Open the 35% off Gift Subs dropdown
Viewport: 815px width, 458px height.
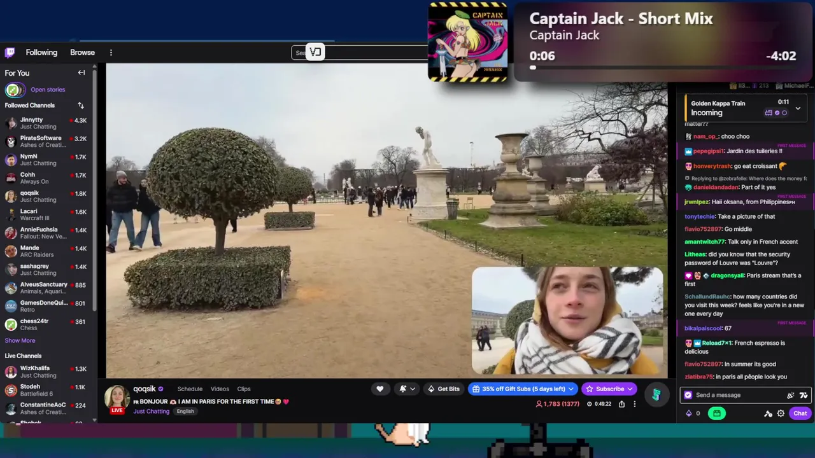(x=523, y=389)
